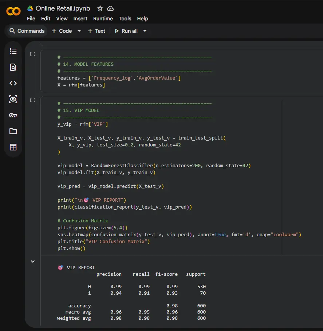Click the cloud save status icon

point(110,8)
